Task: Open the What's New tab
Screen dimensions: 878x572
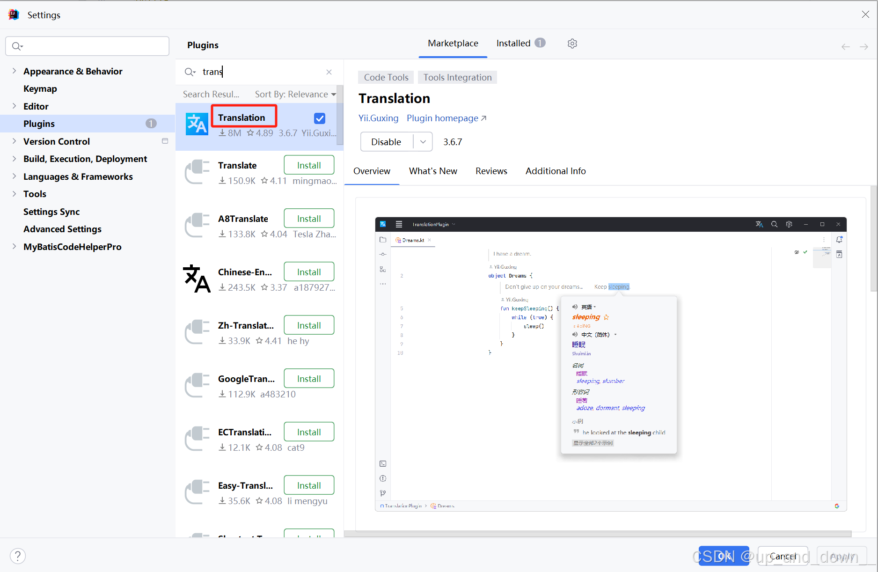Action: tap(433, 171)
